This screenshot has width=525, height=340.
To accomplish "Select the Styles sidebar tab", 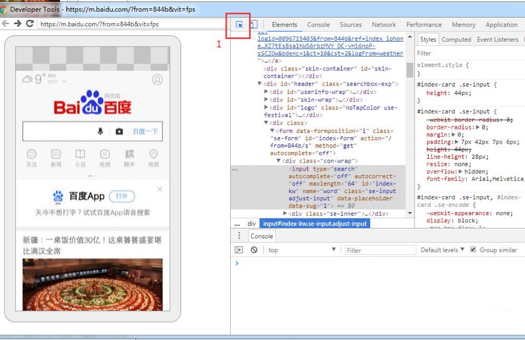I will [x=428, y=39].
